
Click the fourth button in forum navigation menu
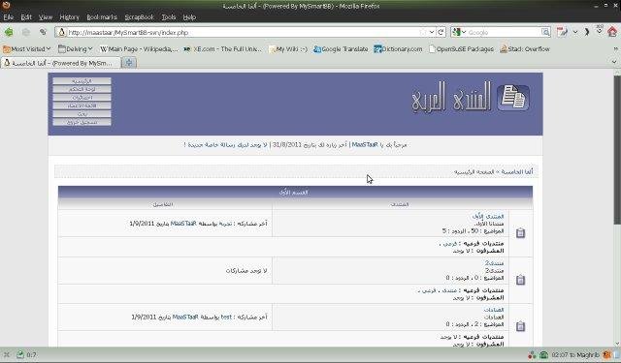[x=82, y=106]
